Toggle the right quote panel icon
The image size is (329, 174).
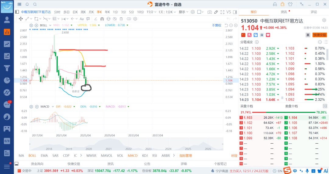tap(235, 12)
